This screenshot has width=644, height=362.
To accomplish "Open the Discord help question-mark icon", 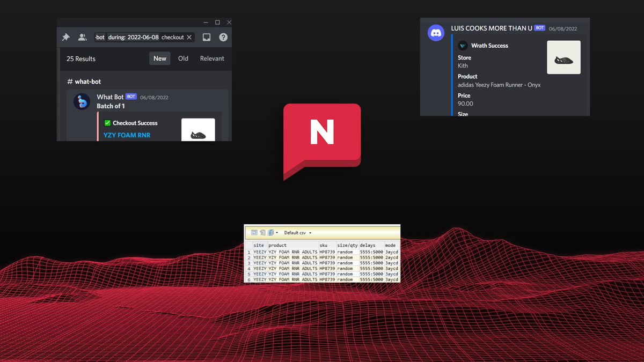I will coord(223,38).
